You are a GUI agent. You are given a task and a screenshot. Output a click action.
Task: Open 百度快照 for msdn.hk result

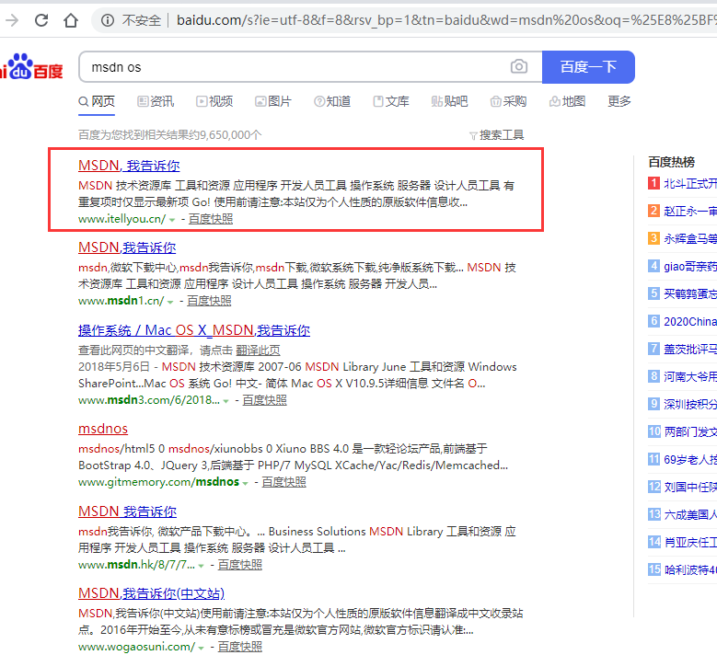pos(240,565)
